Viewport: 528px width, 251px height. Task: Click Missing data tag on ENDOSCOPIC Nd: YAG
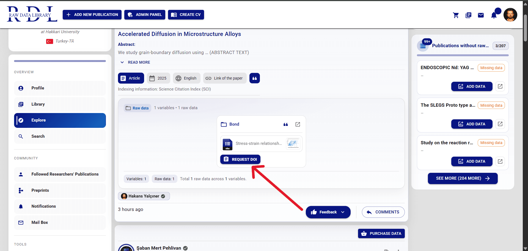click(491, 68)
